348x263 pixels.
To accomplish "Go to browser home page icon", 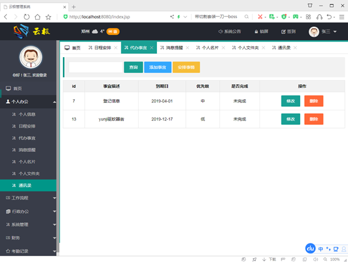I will [38, 17].
